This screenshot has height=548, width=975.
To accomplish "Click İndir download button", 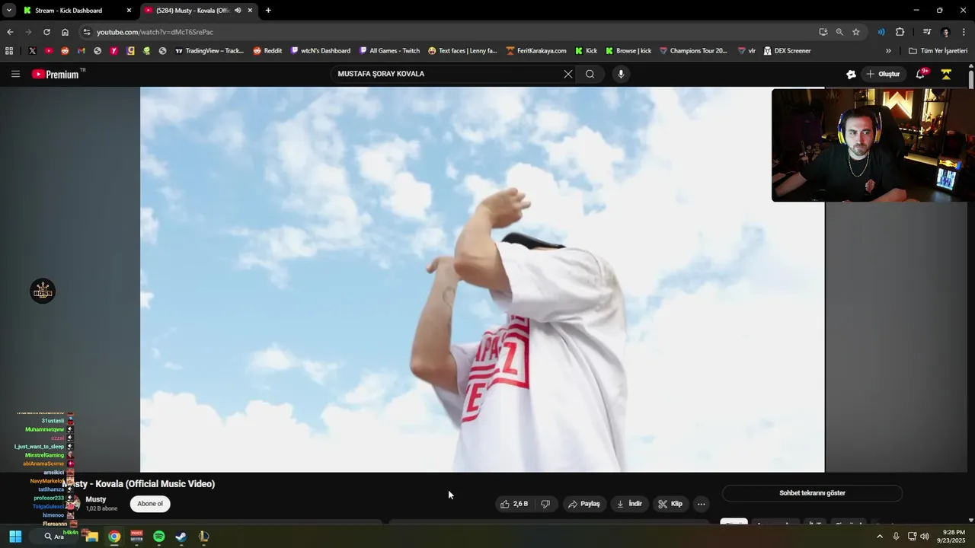I will (x=629, y=504).
